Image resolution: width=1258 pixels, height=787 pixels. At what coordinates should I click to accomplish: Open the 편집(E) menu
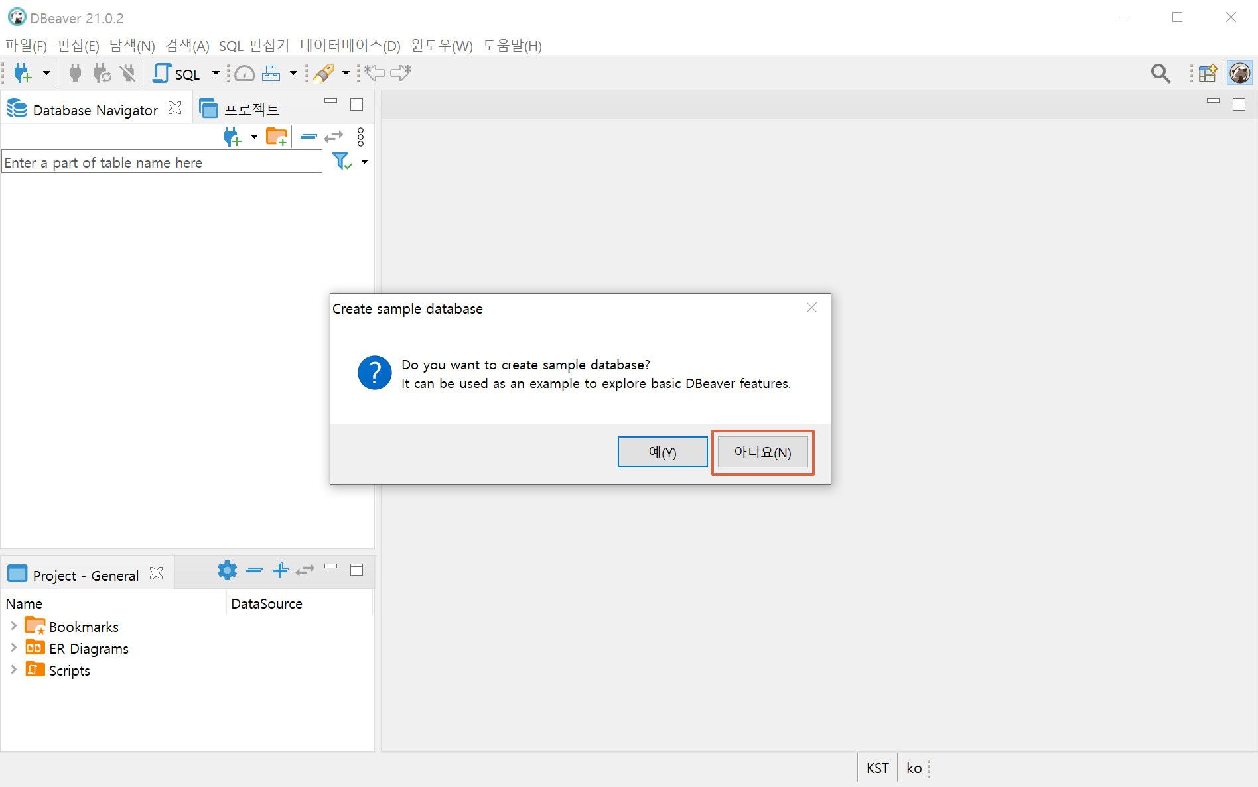tap(78, 46)
